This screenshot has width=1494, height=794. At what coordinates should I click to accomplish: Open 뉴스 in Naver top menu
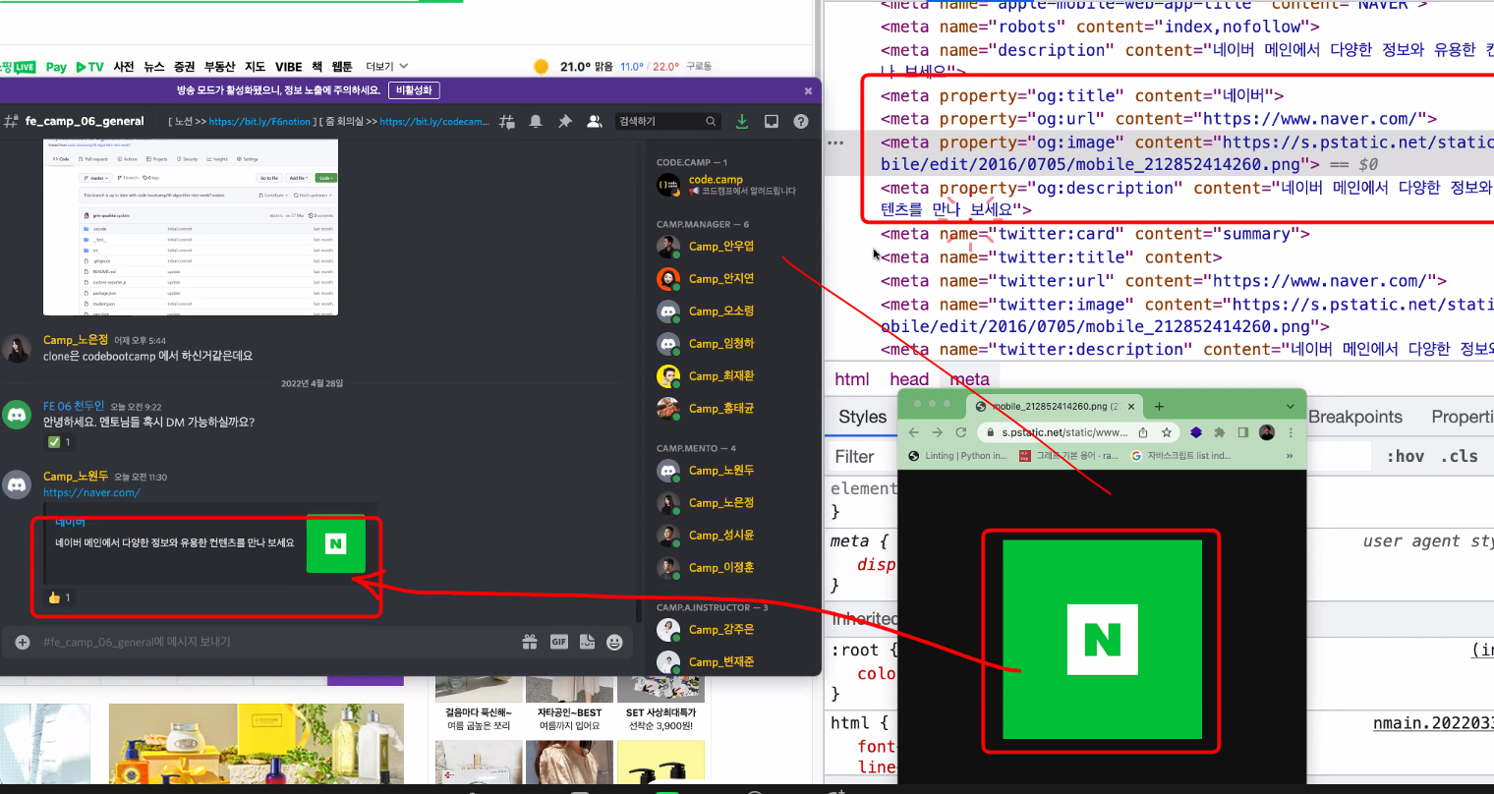click(x=154, y=67)
